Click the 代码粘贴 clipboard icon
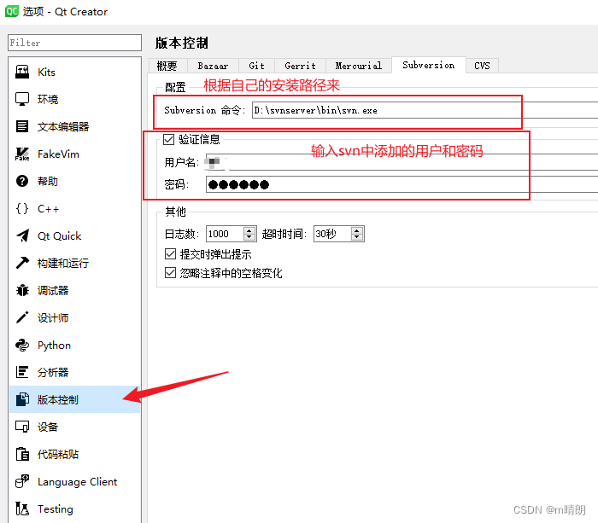The width and height of the screenshot is (598, 523). point(22,454)
